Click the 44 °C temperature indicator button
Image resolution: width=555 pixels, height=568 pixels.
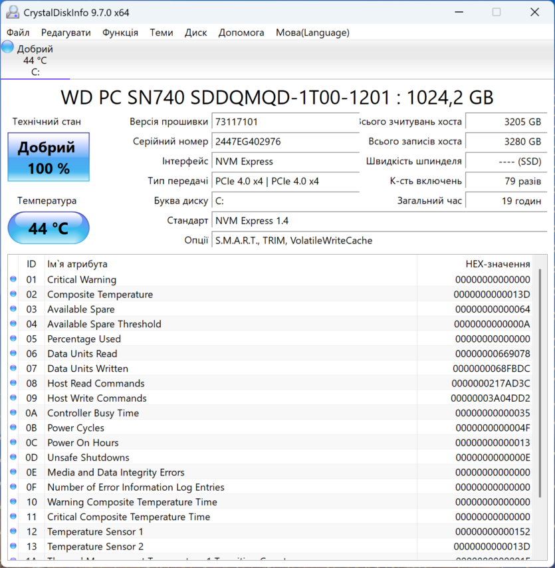pyautogui.click(x=49, y=228)
